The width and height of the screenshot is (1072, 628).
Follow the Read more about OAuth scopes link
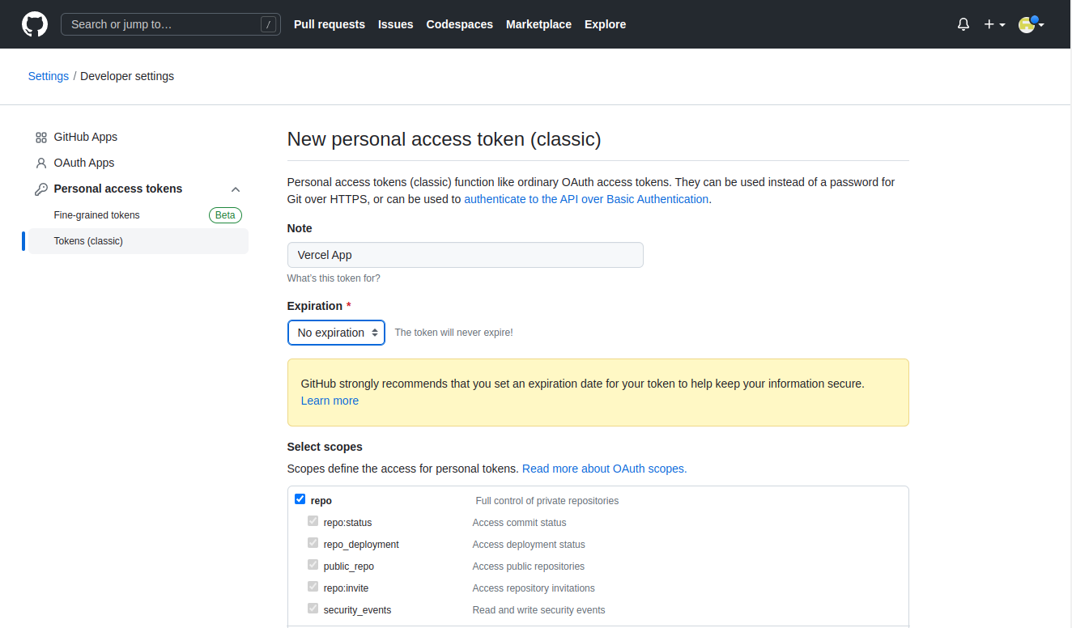click(x=604, y=469)
